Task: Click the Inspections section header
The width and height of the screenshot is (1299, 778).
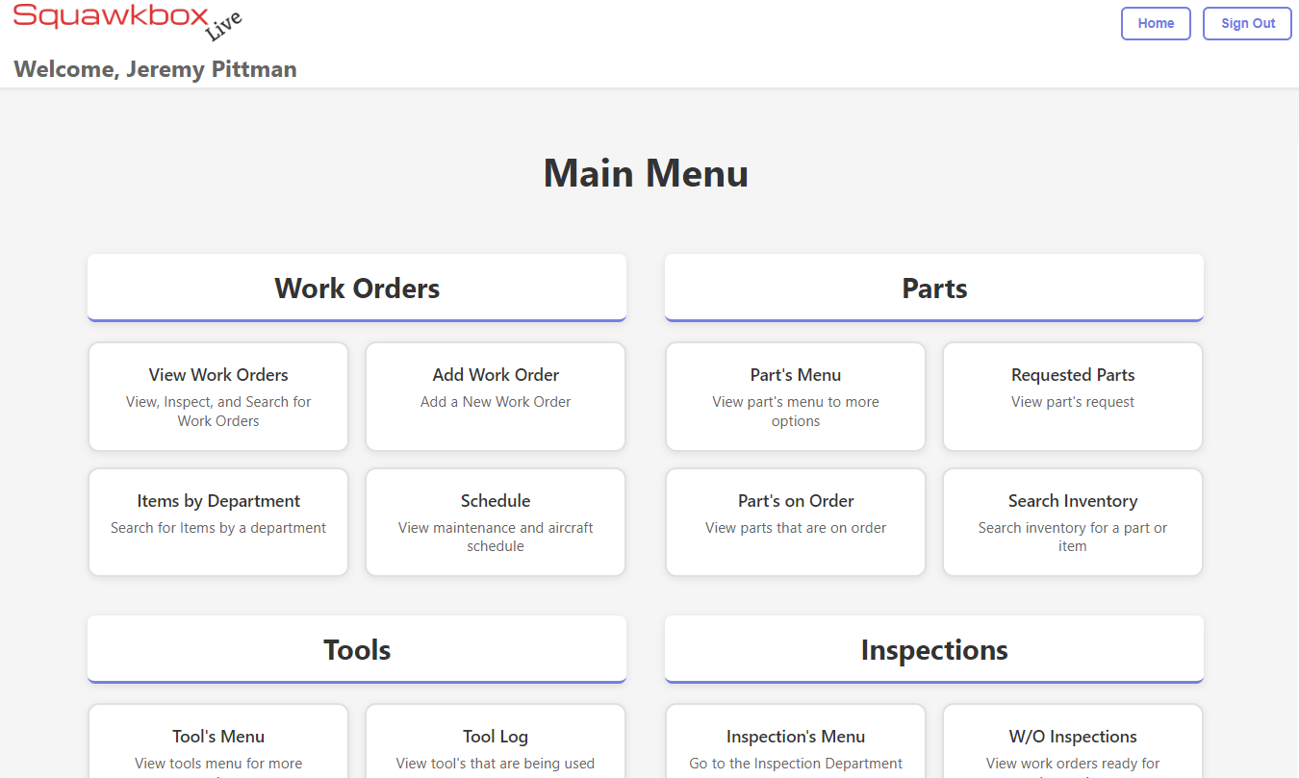Action: [x=934, y=650]
